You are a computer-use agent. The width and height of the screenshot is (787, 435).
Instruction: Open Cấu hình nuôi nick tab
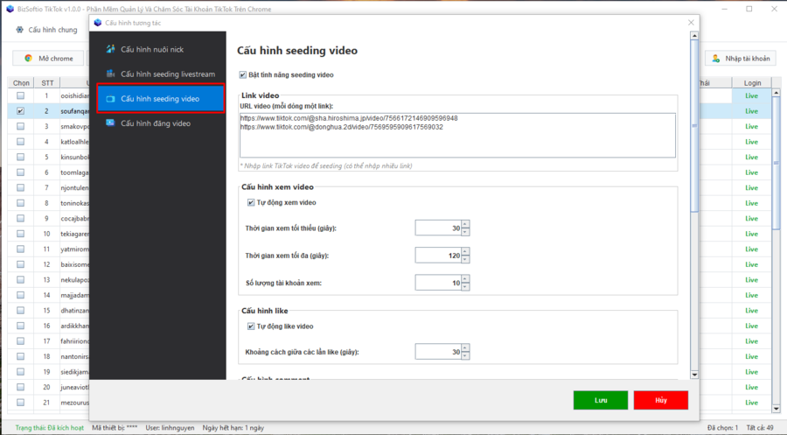[151, 49]
